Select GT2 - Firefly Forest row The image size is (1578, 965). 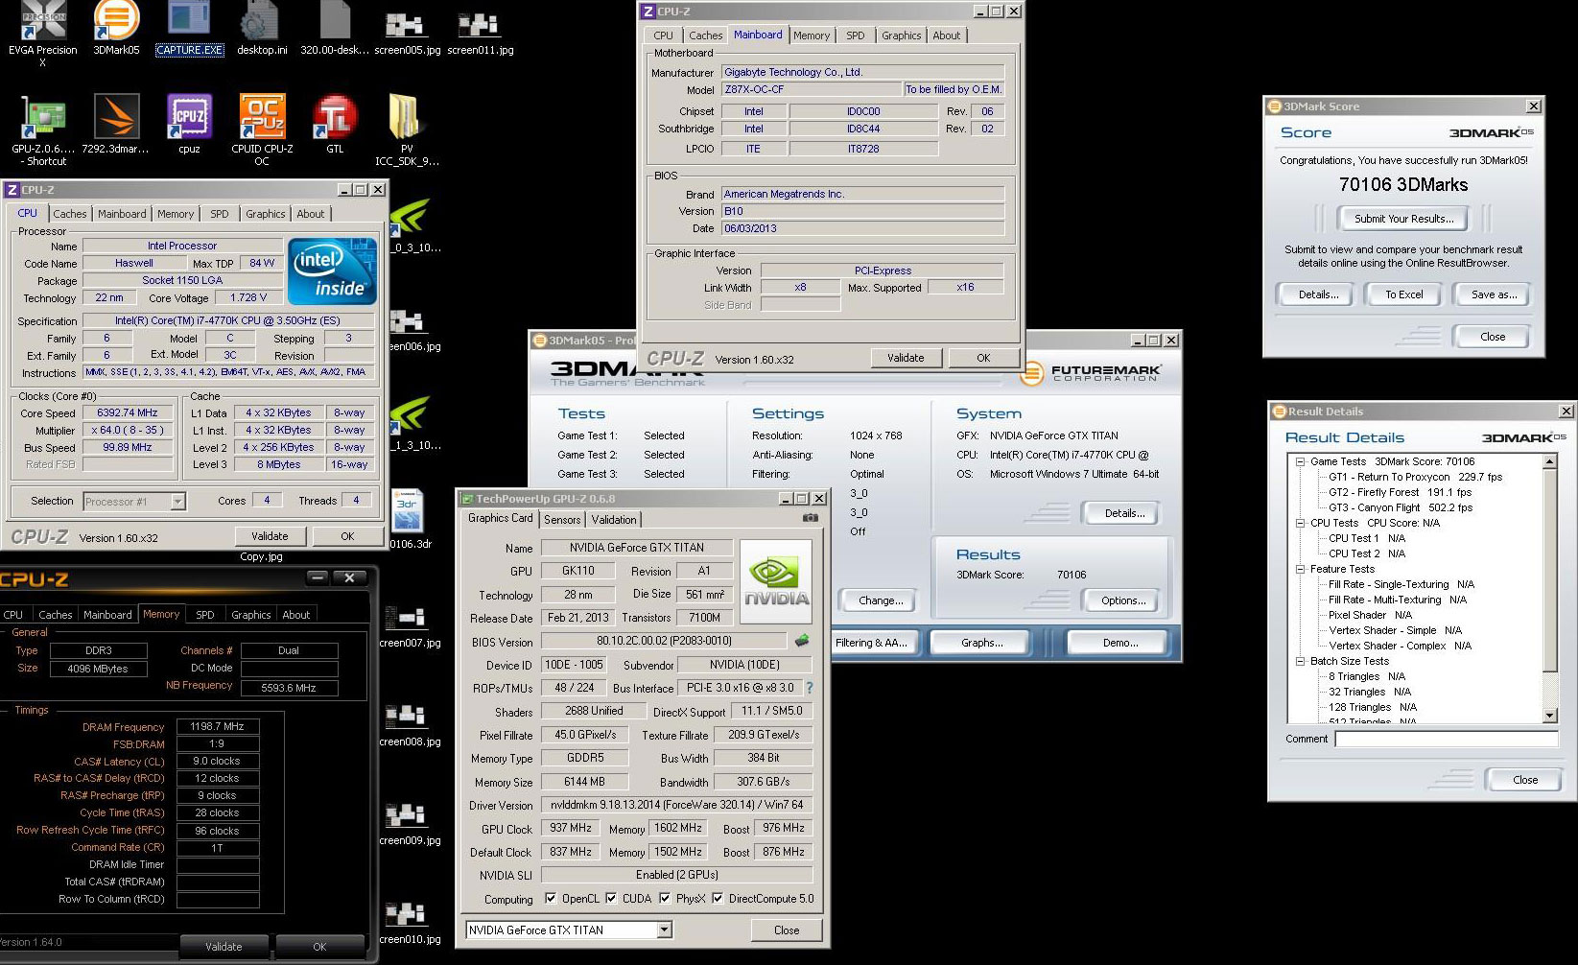click(1400, 492)
